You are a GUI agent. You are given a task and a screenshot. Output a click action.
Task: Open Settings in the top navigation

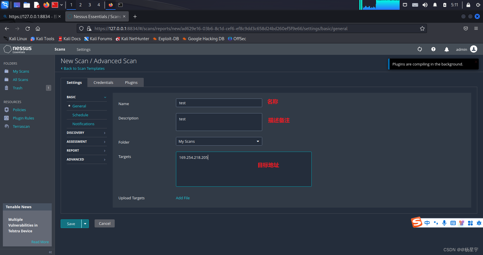(83, 49)
